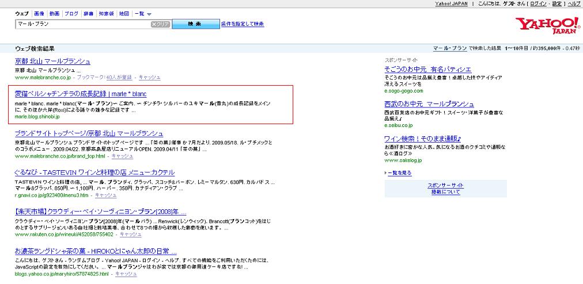The height and width of the screenshot is (284, 583).
Task: Open result 愛猫ペルシャチンチラの成長記録 | marle * blanc
Action: point(81,94)
